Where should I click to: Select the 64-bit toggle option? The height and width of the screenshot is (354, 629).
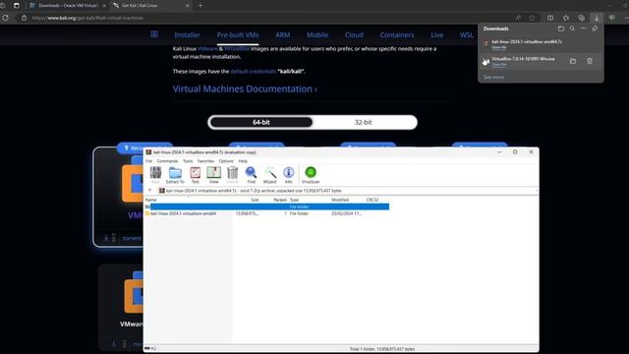click(261, 122)
